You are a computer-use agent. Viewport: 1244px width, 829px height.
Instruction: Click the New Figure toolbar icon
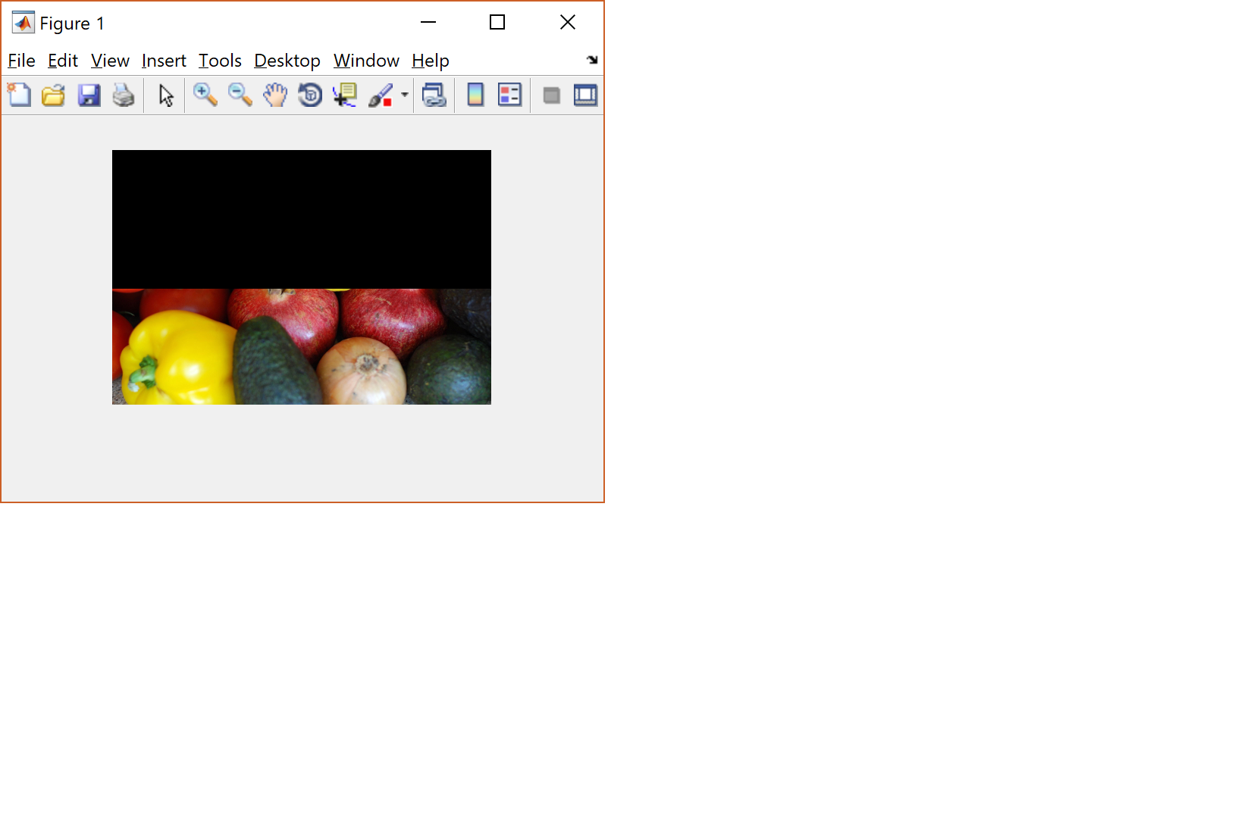point(19,95)
